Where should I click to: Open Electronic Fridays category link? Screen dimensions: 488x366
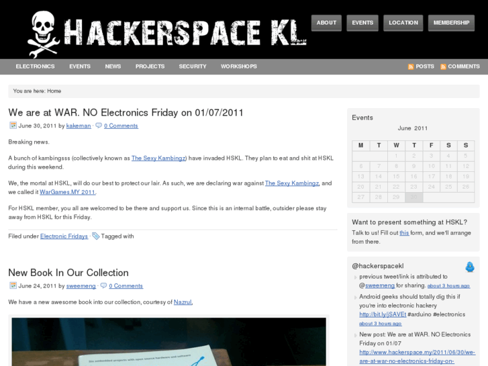click(64, 236)
